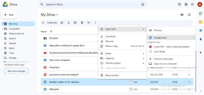The width and height of the screenshot is (204, 95).
Task: Open the account avatar M
Action: (x=200, y=4)
